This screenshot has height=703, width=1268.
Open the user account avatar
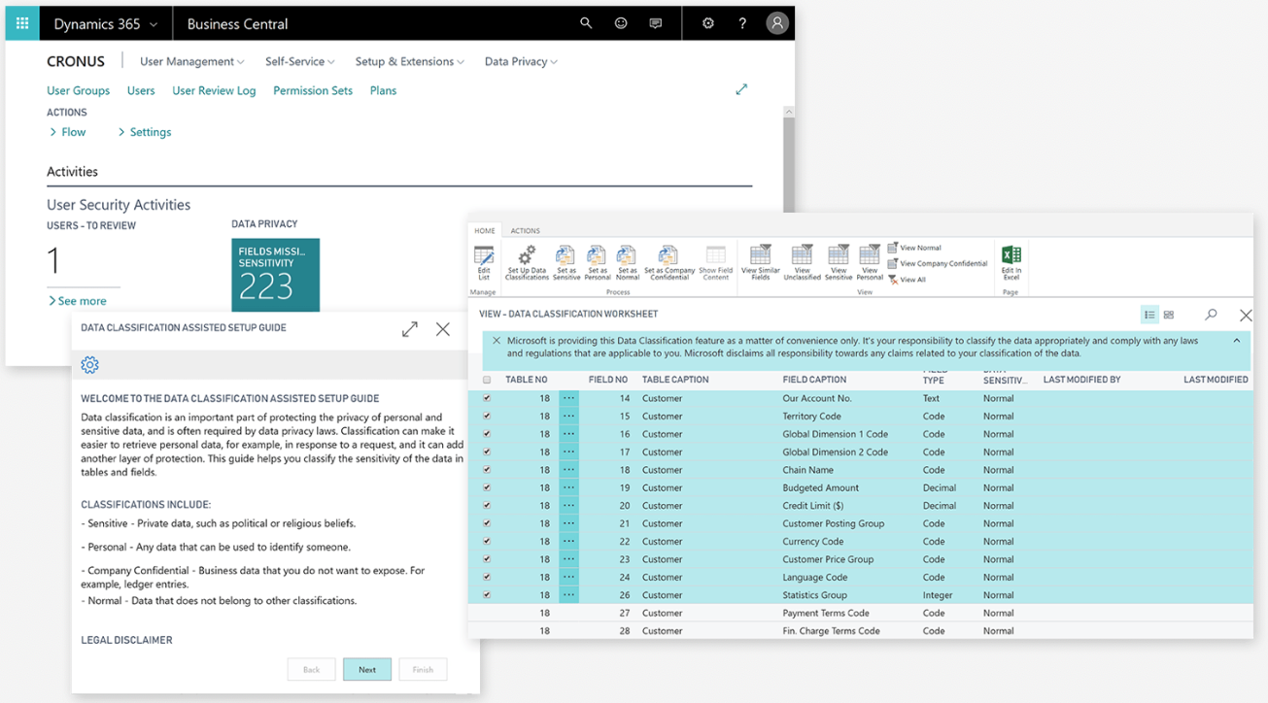click(777, 23)
